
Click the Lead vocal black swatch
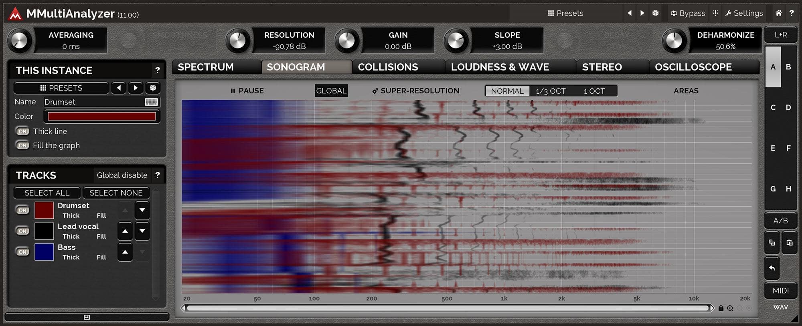pyautogui.click(x=44, y=231)
